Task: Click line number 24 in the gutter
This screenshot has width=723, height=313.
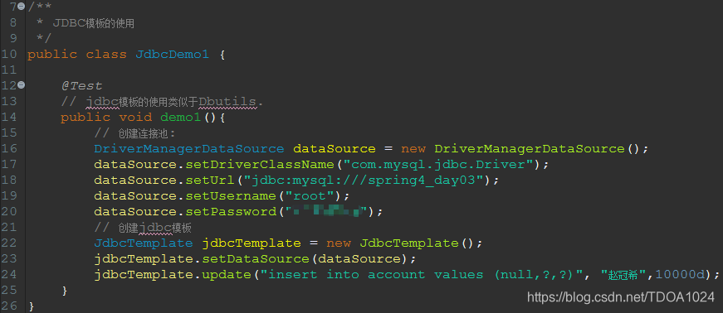Action: click(x=9, y=275)
